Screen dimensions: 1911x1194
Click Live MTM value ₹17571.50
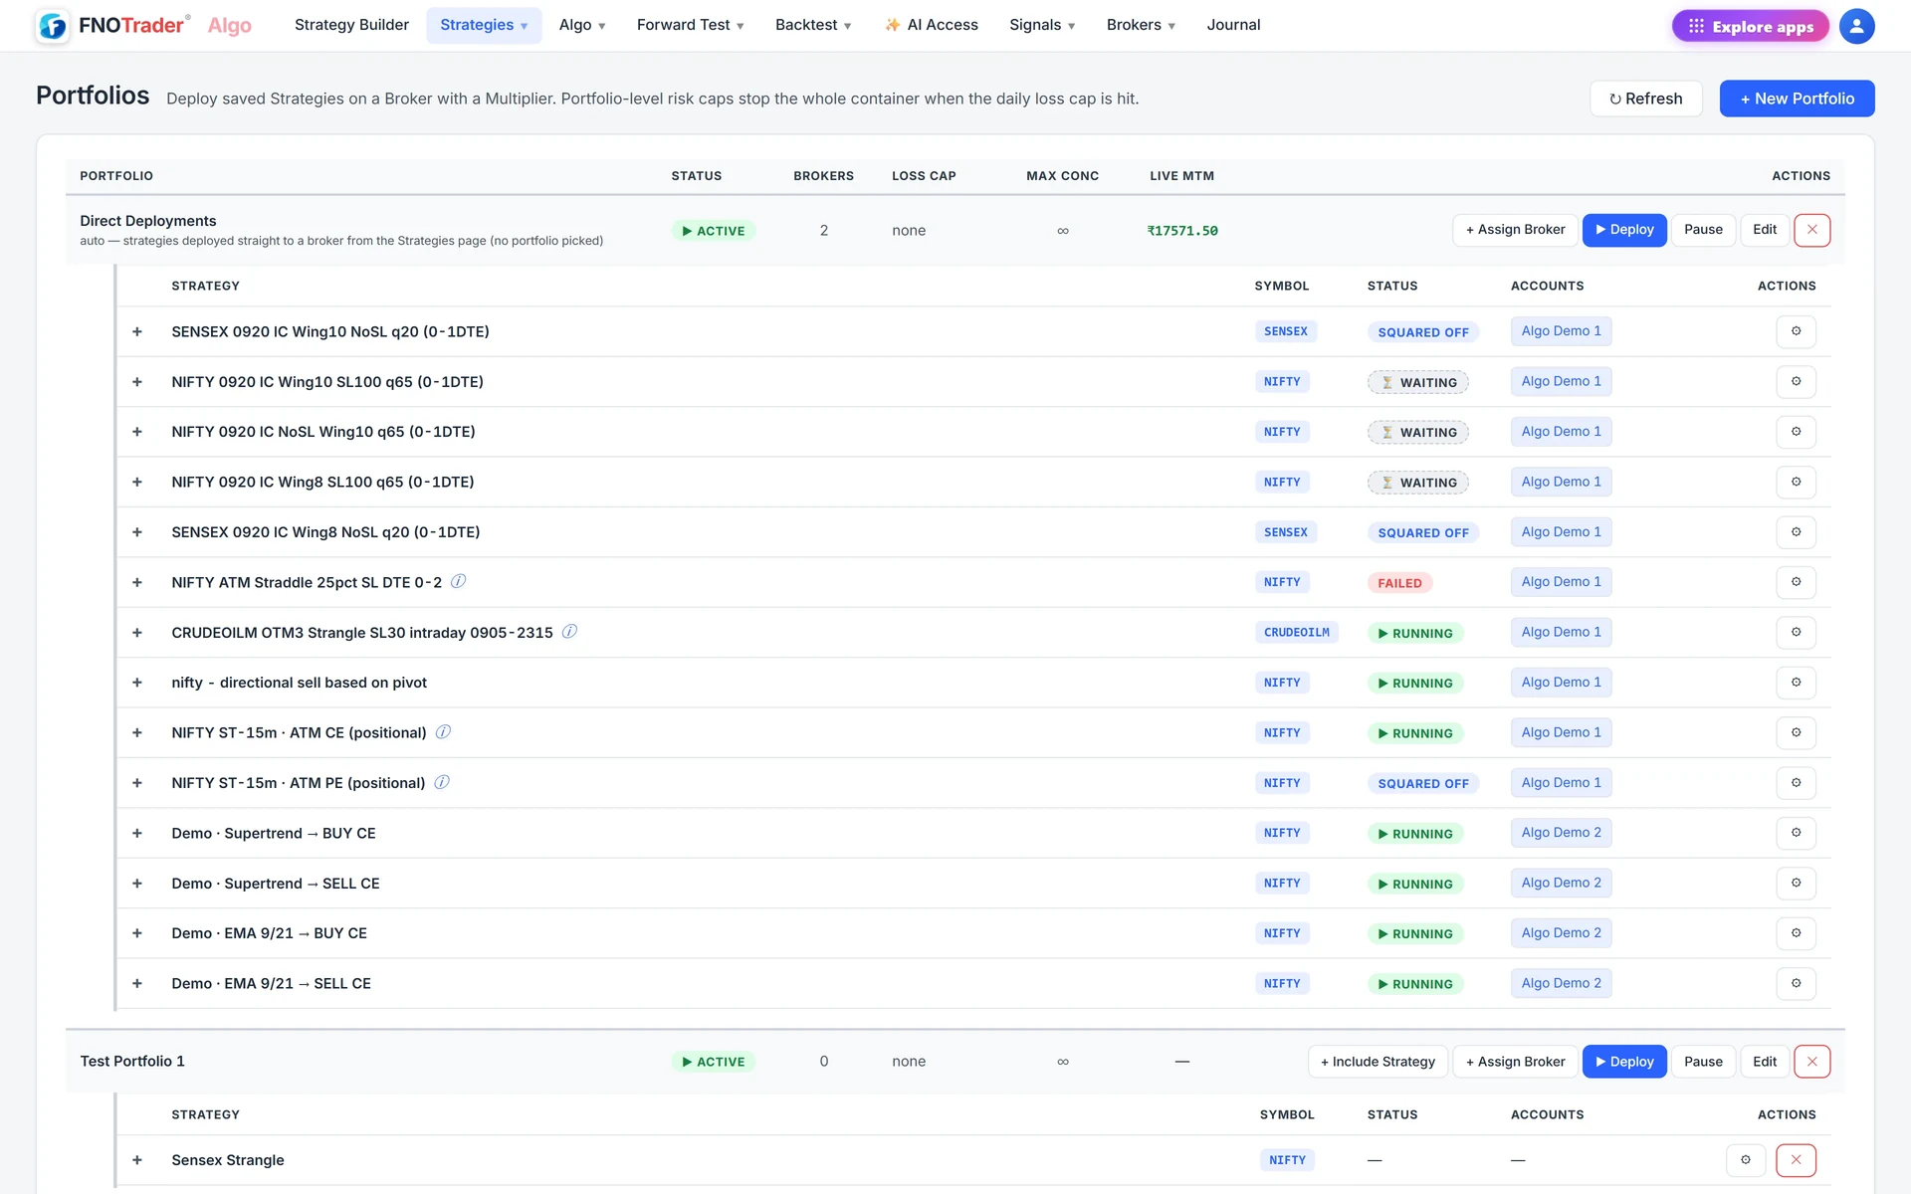[1182, 231]
